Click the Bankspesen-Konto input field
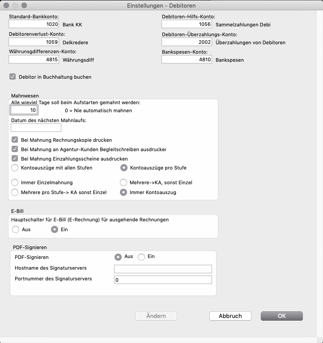323x343 pixels. tap(187, 59)
